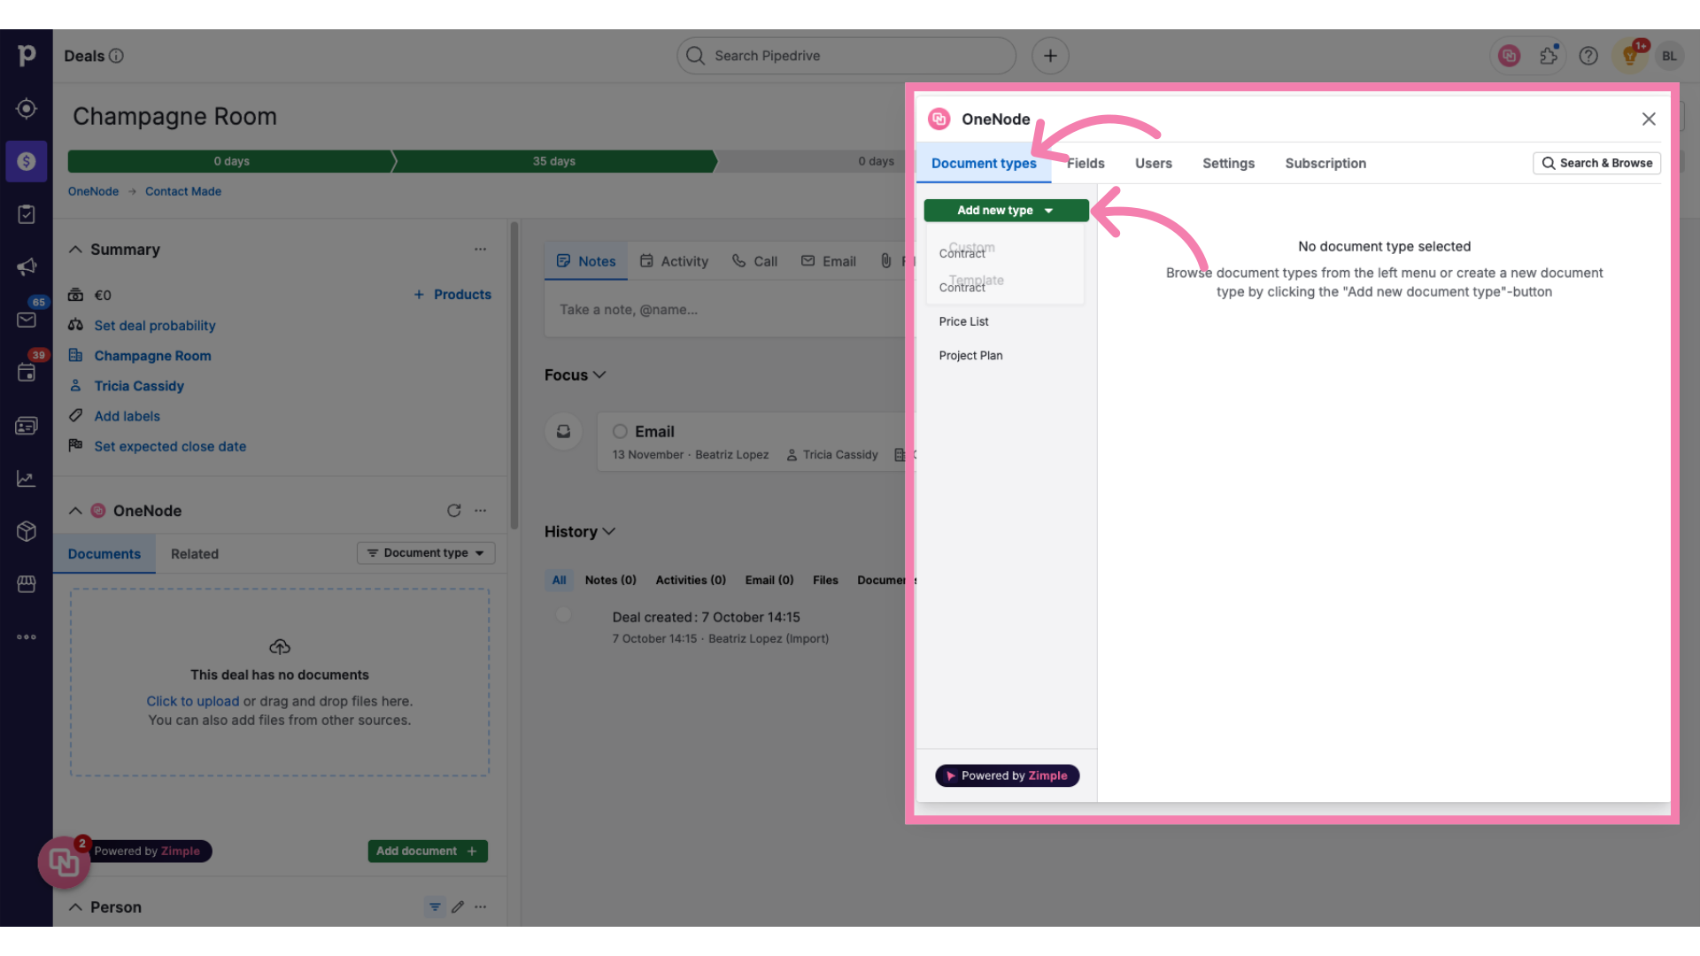
Task: Click Set deal probability link
Action: coord(155,326)
